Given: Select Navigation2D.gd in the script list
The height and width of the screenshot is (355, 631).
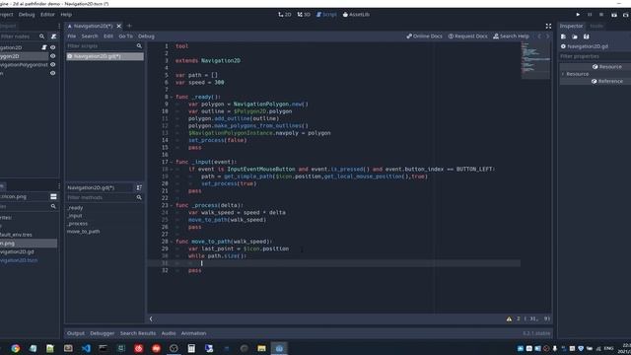Looking at the screenshot, I should 105,56.
